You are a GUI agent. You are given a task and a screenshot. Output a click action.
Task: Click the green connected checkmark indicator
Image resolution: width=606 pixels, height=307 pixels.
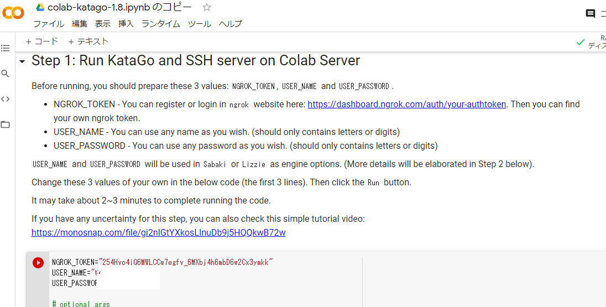(x=580, y=42)
